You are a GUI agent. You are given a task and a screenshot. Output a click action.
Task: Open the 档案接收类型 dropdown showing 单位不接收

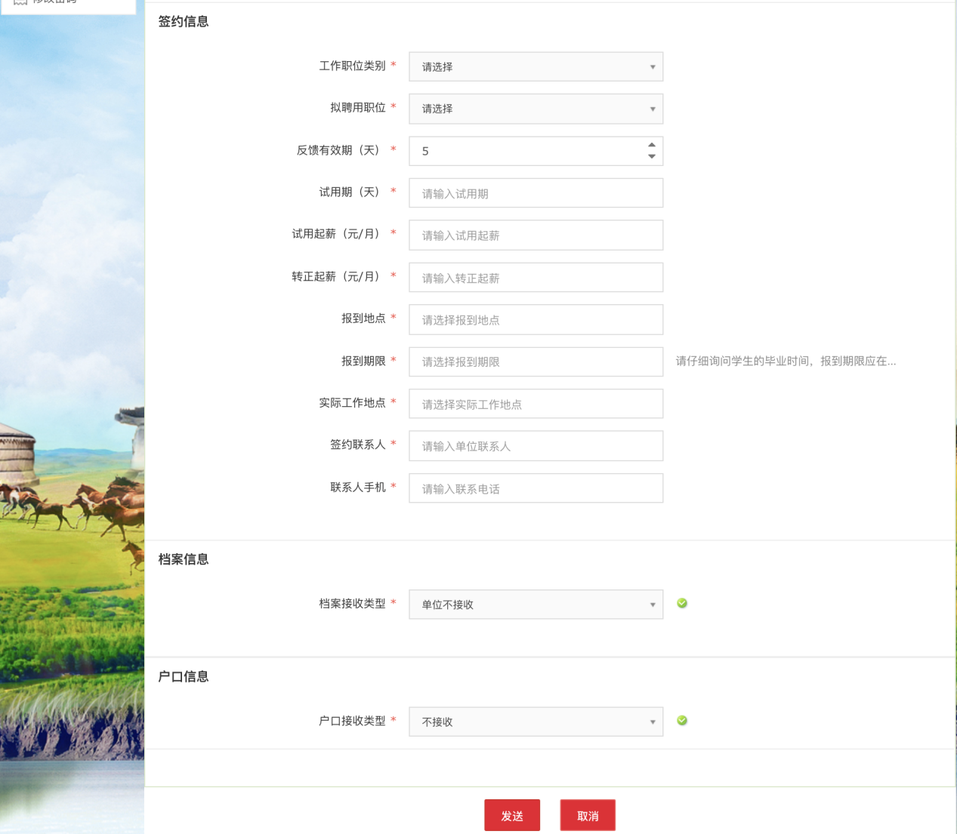(536, 604)
